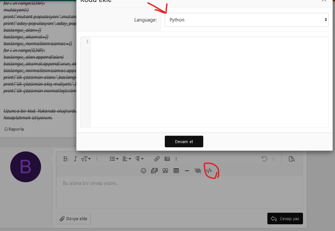Image resolution: width=335 pixels, height=231 pixels.
Task: Apply italic formatting in reply editor
Action: [x=75, y=159]
